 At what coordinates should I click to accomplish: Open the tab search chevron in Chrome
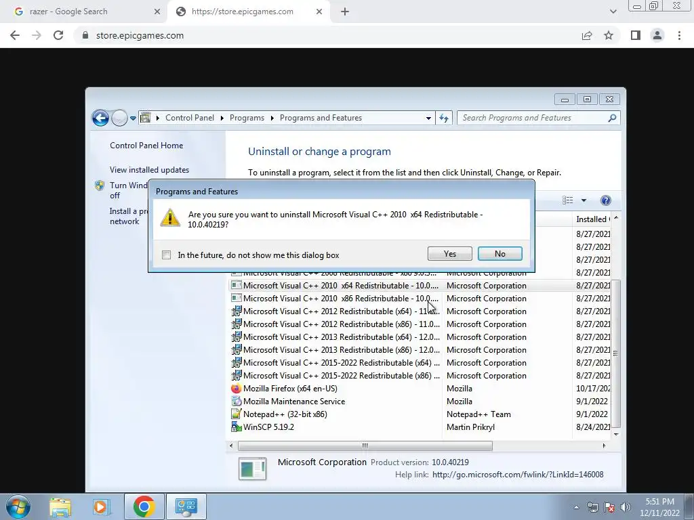coord(613,12)
